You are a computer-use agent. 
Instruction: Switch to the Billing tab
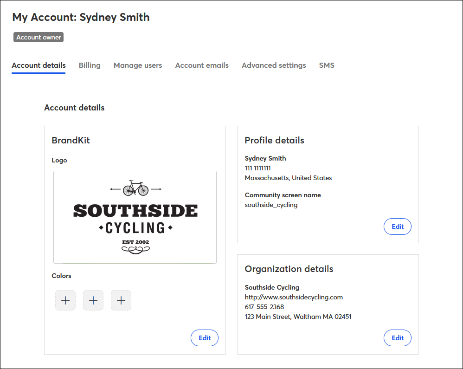tap(90, 65)
